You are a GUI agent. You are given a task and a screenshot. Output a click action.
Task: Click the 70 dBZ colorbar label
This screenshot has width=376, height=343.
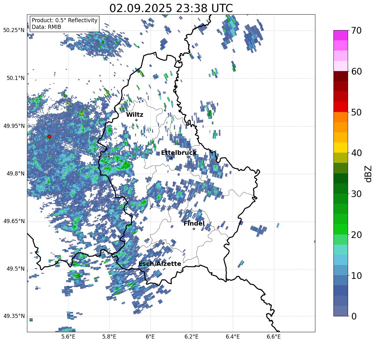[x=356, y=31]
